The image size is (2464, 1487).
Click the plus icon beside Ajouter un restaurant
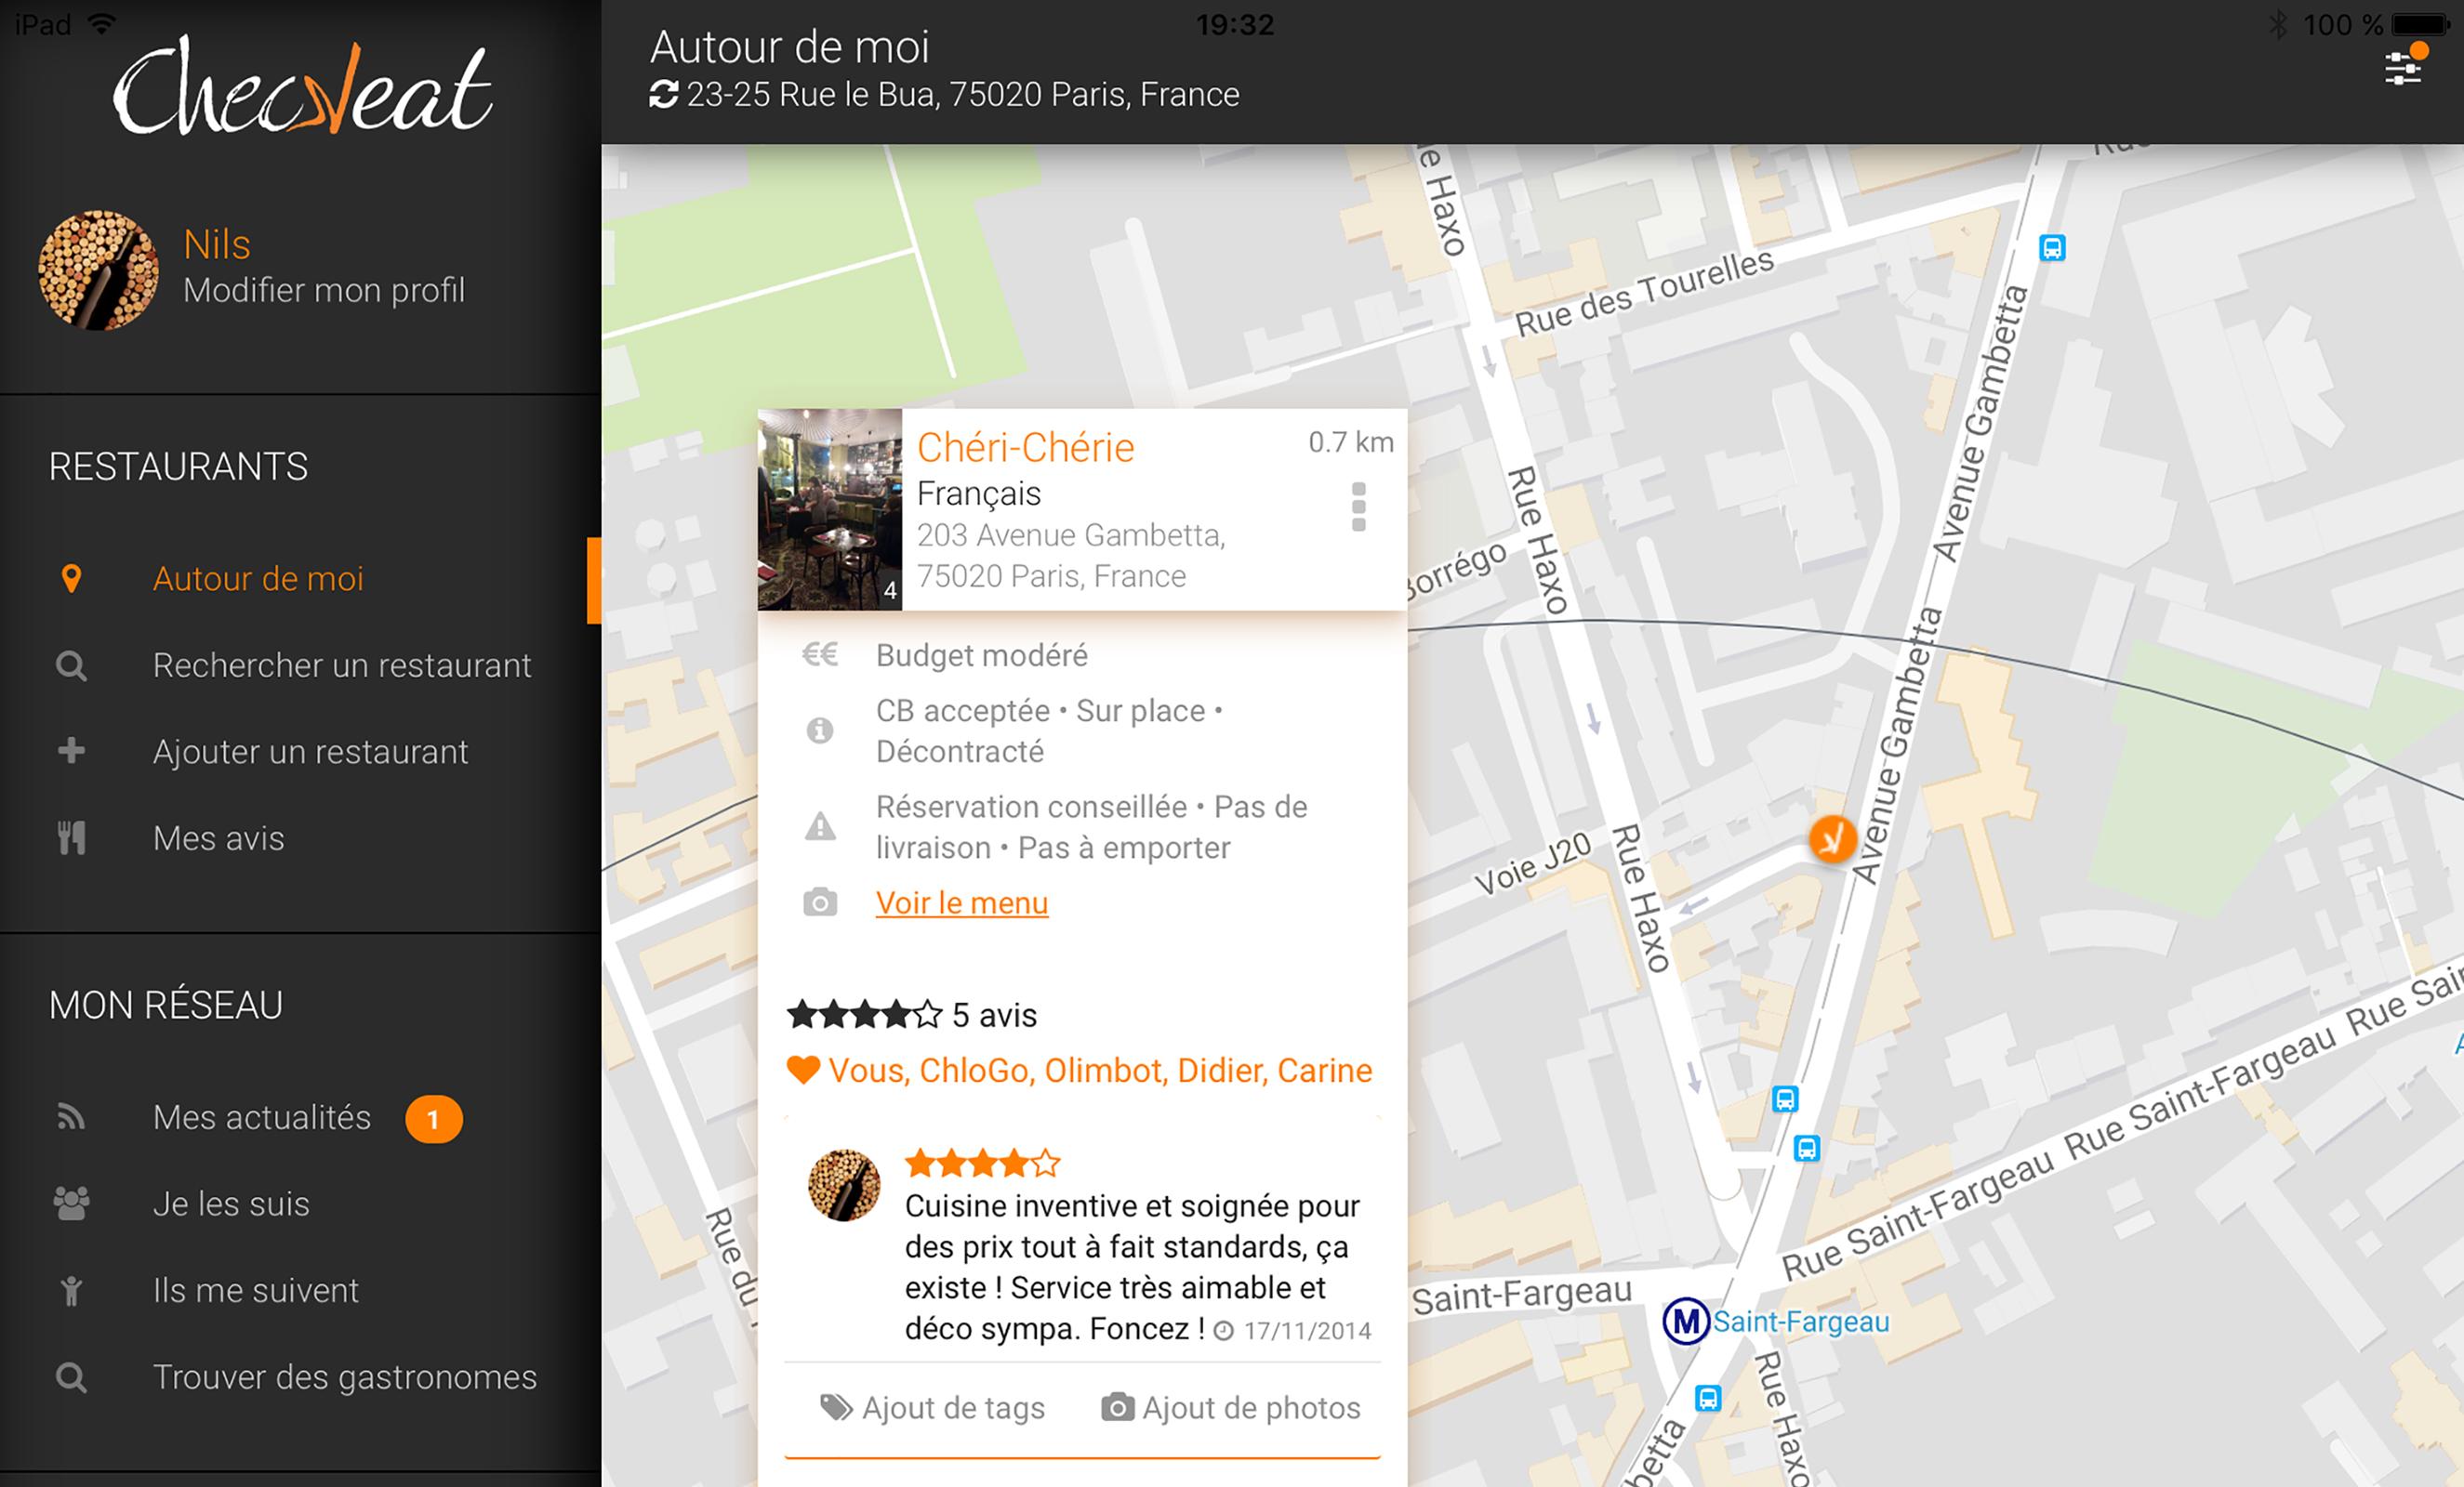click(x=71, y=751)
